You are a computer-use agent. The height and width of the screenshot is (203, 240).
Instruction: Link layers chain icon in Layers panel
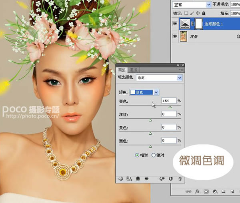(188, 191)
